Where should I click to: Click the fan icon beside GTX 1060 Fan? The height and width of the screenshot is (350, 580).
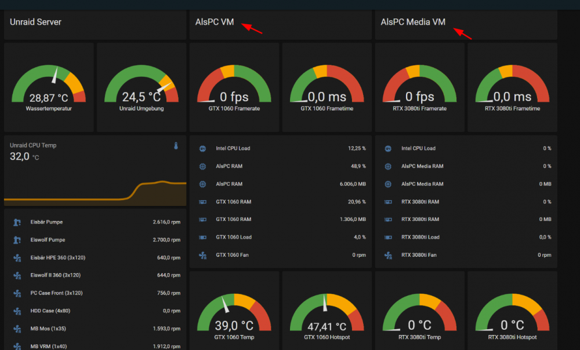(202, 255)
